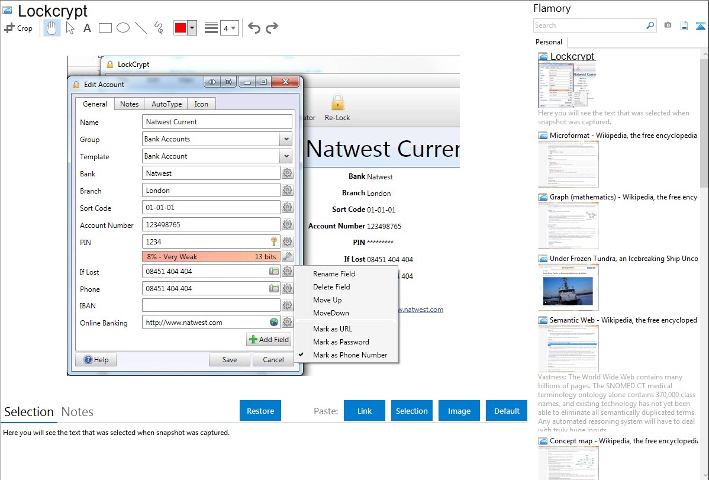
Task: Select the text annotation tool
Action: coord(87,28)
